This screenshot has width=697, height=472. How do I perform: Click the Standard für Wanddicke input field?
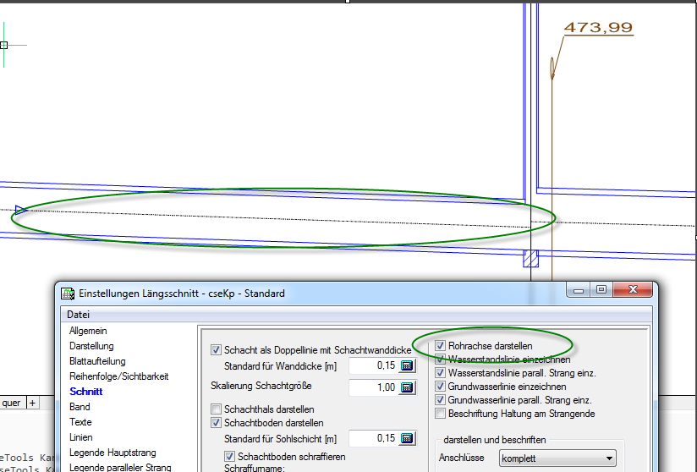coord(372,366)
